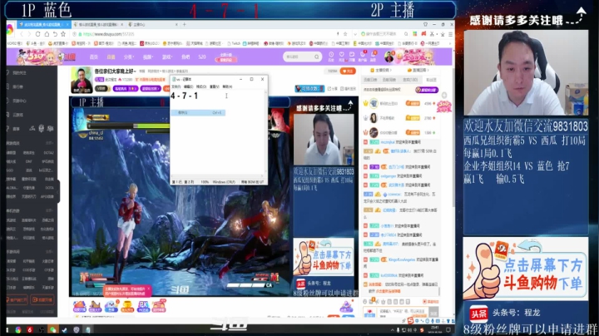
Task: Click the browser download arrow icon
Action: 443,34
